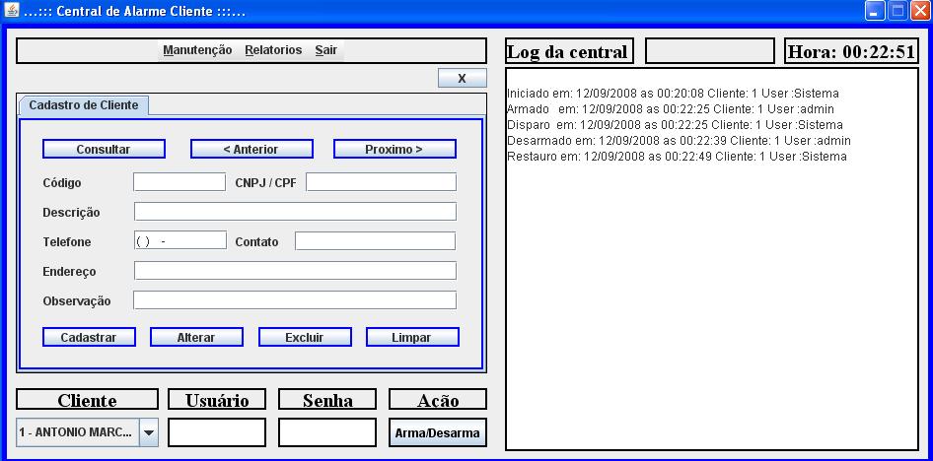Focus the Telefone input field
Viewport: 933px width, 461px height.
(x=180, y=240)
